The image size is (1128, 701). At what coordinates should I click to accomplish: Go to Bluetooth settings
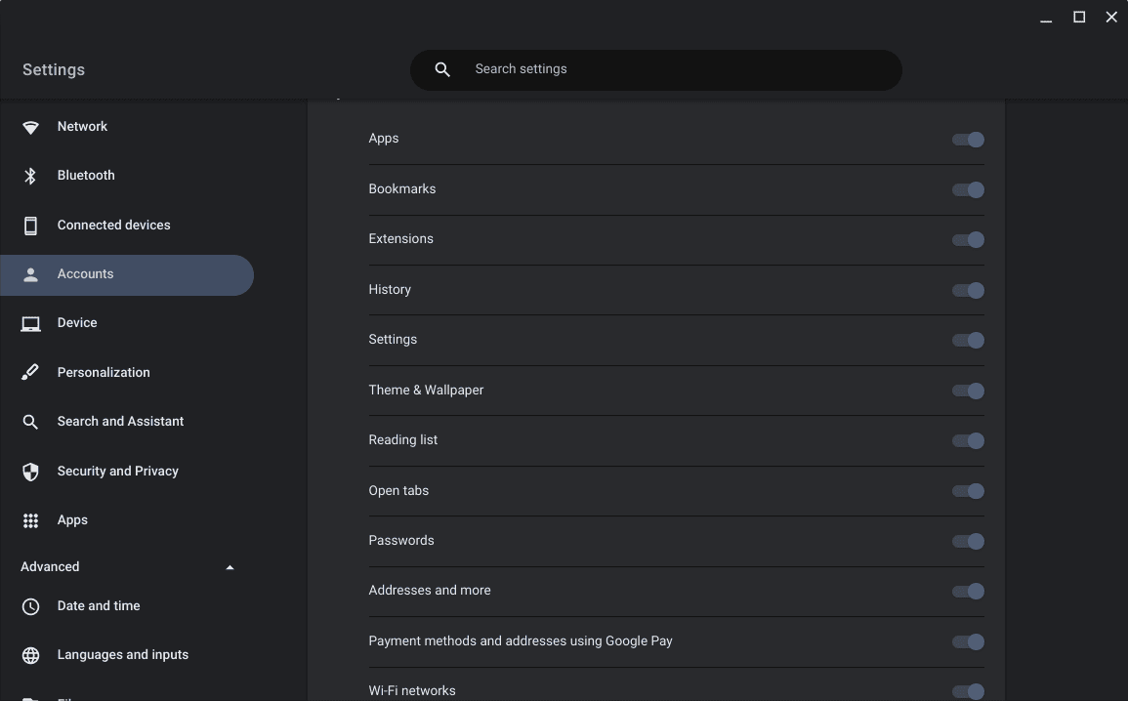127,176
